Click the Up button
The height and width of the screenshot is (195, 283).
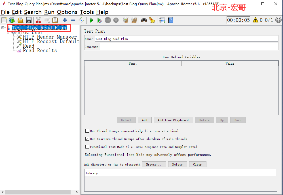(x=222, y=120)
